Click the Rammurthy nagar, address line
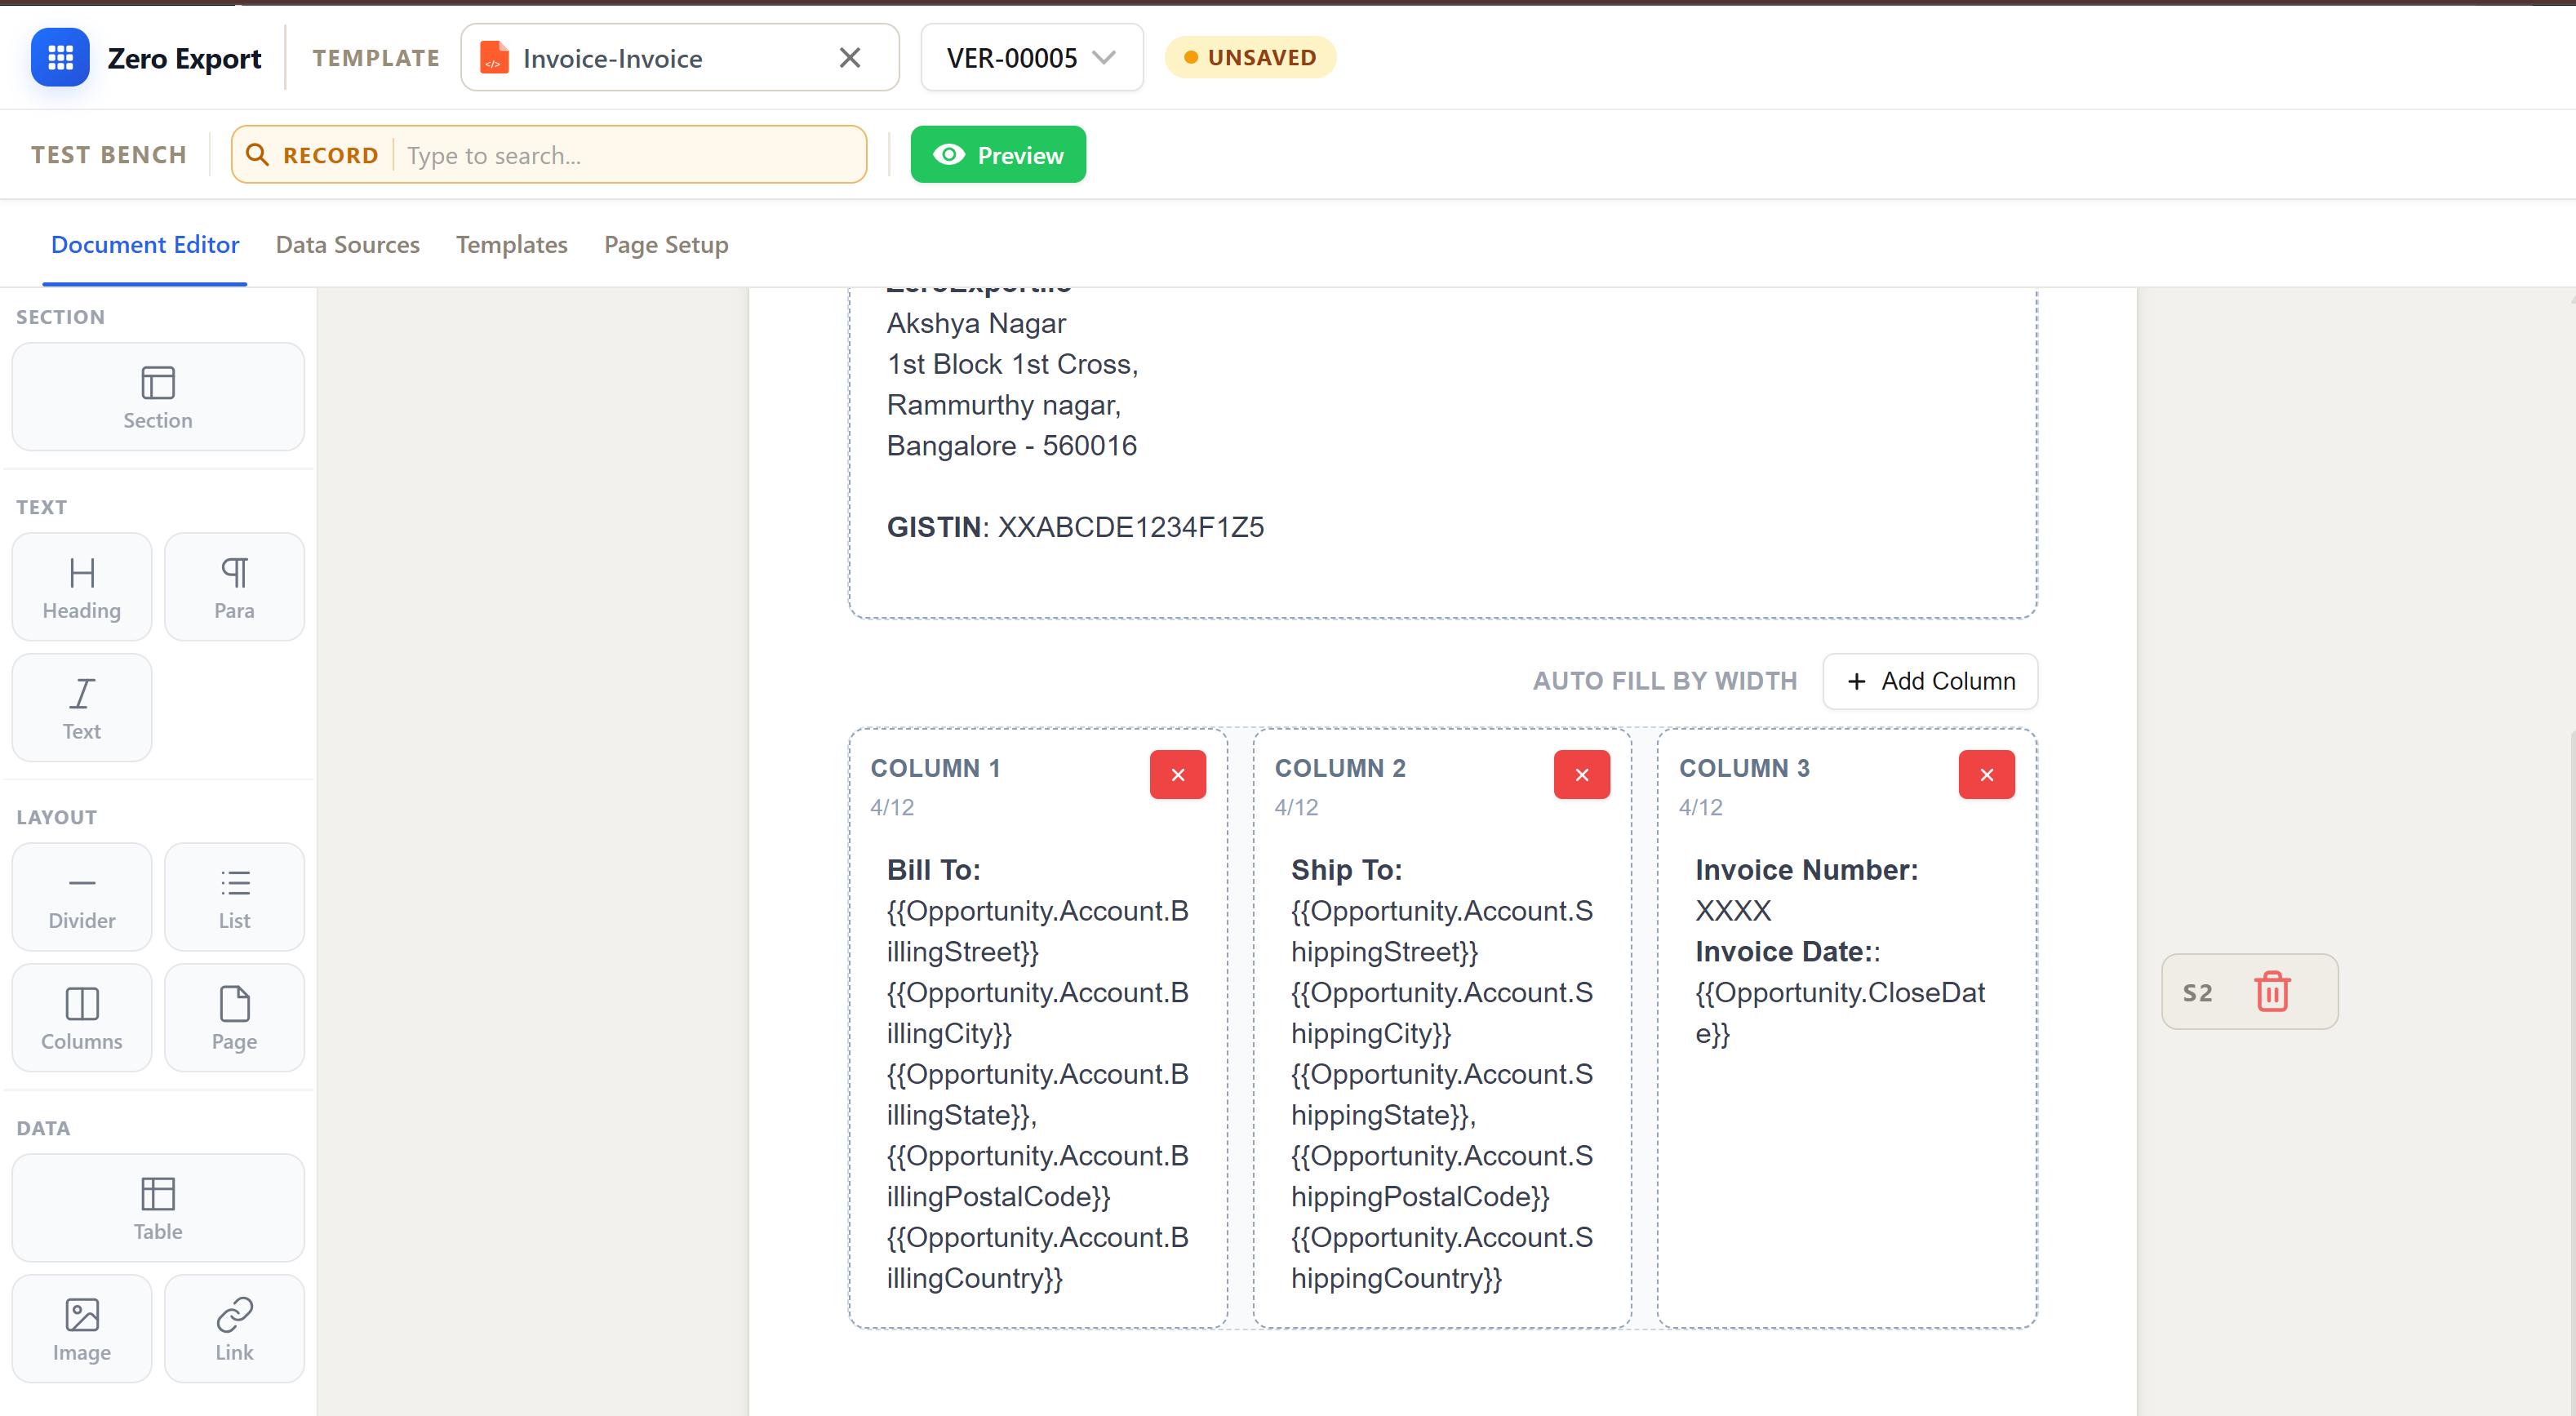The image size is (2576, 1416). tap(1004, 405)
